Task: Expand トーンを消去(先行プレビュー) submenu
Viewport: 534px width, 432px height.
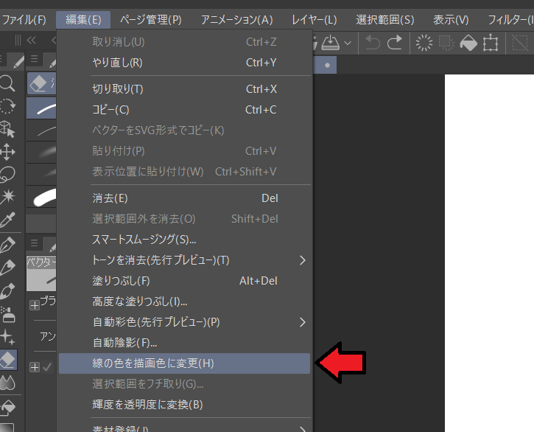Action: pyautogui.click(x=302, y=260)
